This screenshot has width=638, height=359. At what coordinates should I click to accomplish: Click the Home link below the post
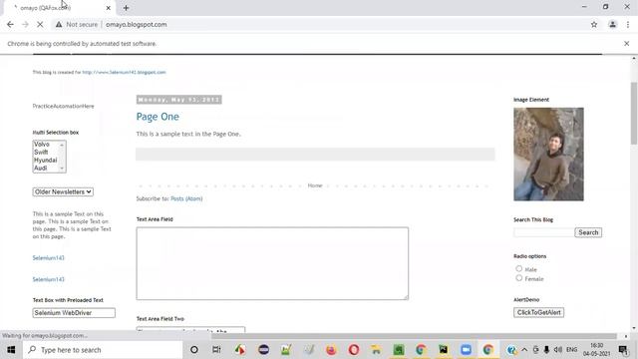[315, 185]
